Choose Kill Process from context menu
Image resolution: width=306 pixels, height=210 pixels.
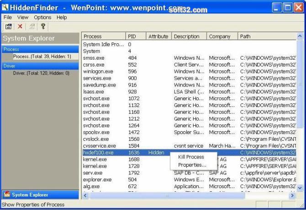pyautogui.click(x=191, y=157)
